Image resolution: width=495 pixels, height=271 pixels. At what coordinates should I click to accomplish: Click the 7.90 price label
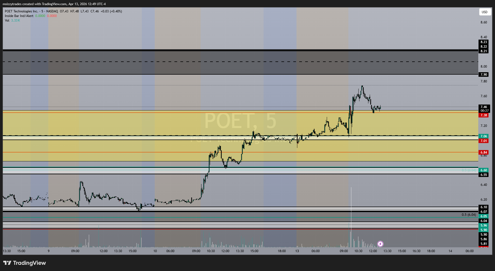click(484, 75)
